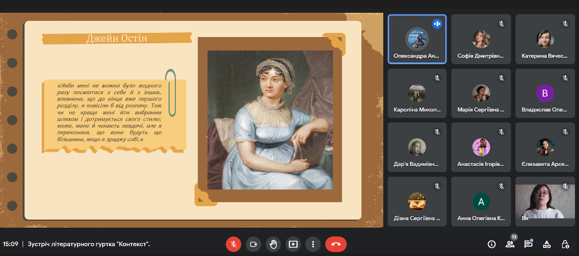Viewport: 579px width, 256px height.
Task: Select Кароліна's profile avatar
Action: point(417,93)
